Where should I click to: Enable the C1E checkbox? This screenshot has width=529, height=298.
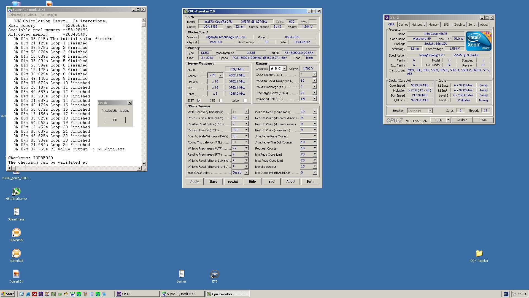pyautogui.click(x=221, y=100)
